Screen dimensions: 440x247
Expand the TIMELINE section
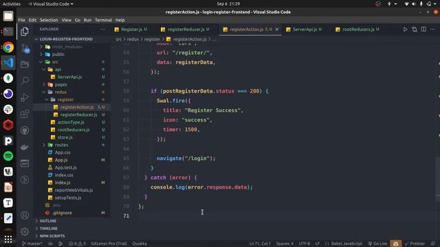[x=48, y=228]
